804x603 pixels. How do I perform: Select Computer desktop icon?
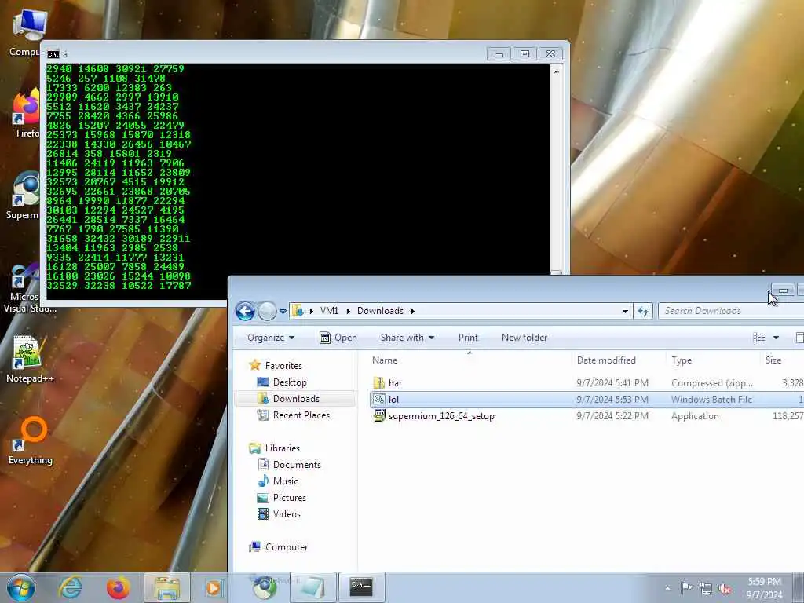pos(27,33)
